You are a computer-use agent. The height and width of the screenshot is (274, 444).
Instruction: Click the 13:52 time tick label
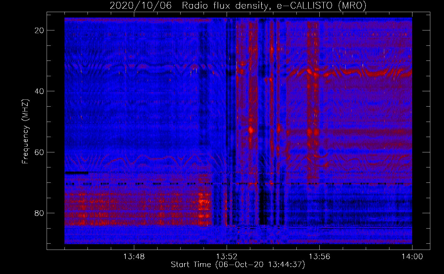click(x=227, y=257)
